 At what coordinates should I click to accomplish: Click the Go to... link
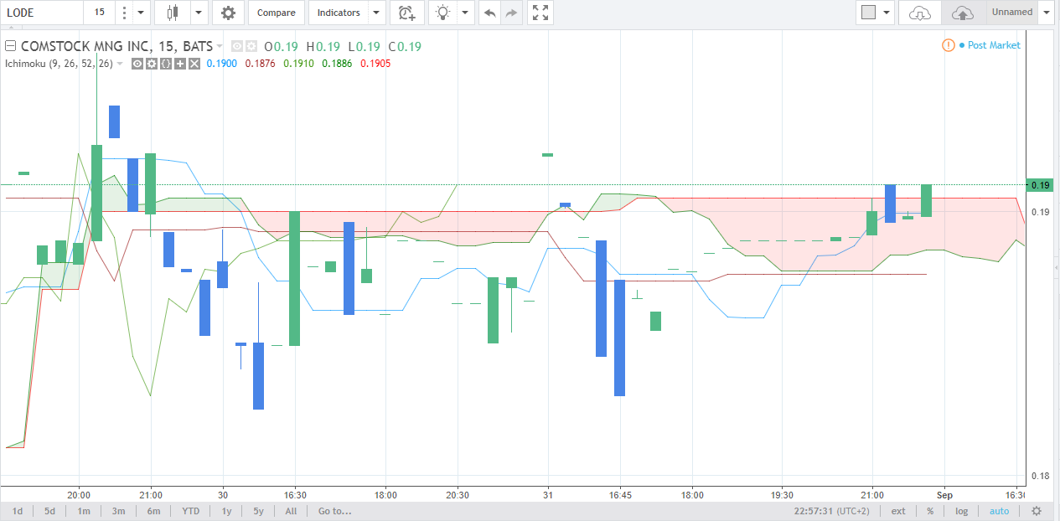(333, 511)
